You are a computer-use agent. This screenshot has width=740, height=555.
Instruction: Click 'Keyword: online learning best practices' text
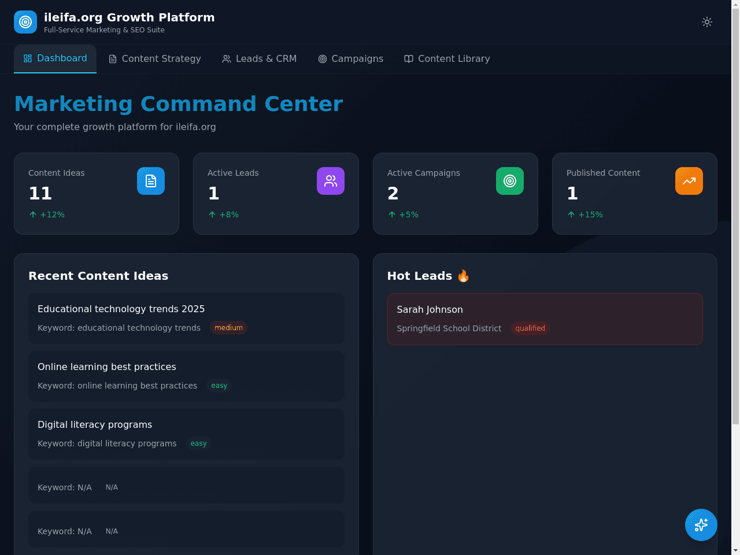coord(117,386)
